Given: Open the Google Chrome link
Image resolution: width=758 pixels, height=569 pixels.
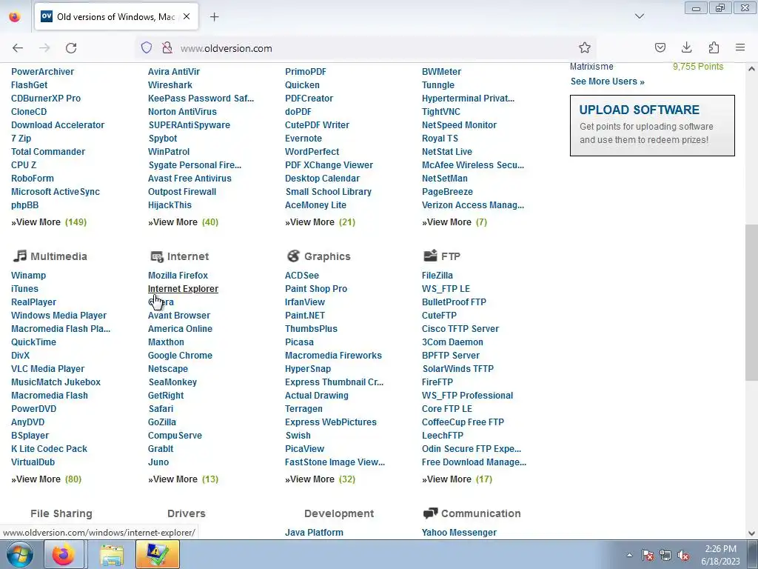Looking at the screenshot, I should coord(180,355).
